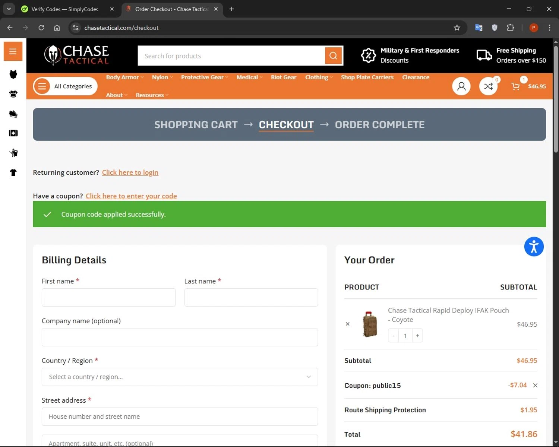The height and width of the screenshot is (447, 559).
Task: Focus the Search for products box
Action: tap(231, 56)
